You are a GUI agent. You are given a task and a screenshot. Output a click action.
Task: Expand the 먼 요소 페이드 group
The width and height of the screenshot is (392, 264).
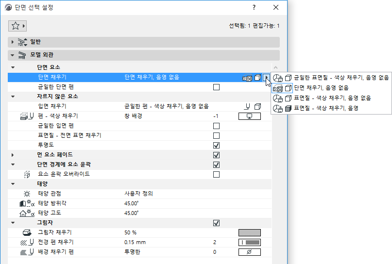[x=13, y=155]
